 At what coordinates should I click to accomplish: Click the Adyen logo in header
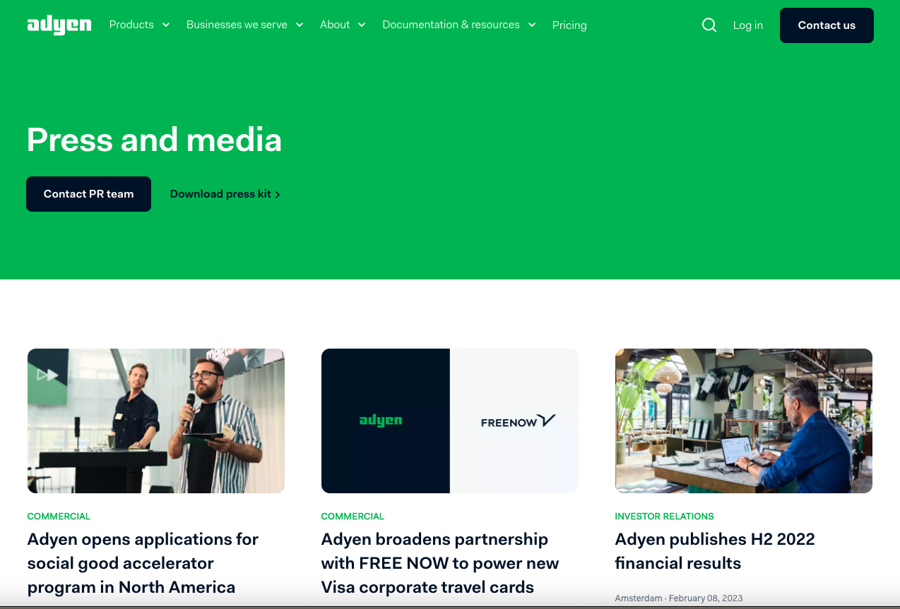point(59,25)
